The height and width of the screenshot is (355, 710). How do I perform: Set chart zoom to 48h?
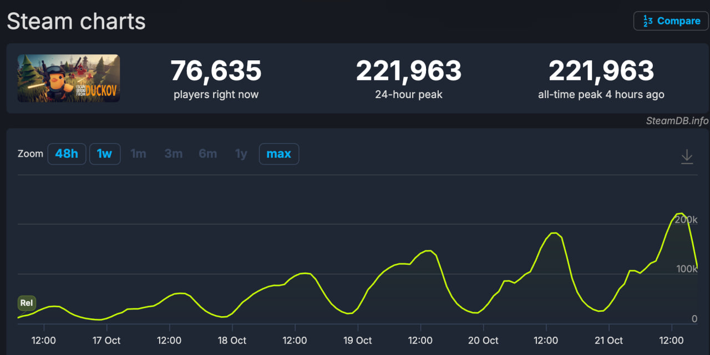coord(67,154)
